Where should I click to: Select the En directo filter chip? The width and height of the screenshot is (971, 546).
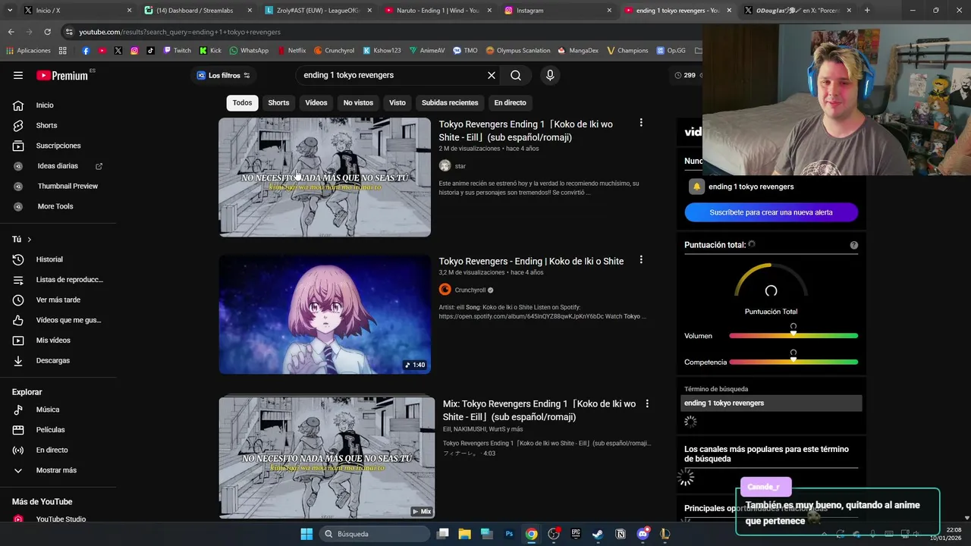510,102
